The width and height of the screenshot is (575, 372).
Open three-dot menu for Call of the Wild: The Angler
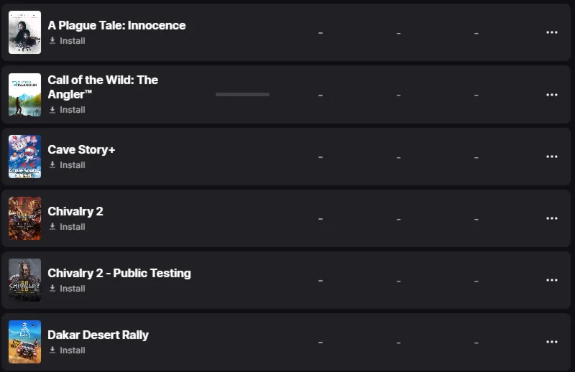(x=551, y=95)
